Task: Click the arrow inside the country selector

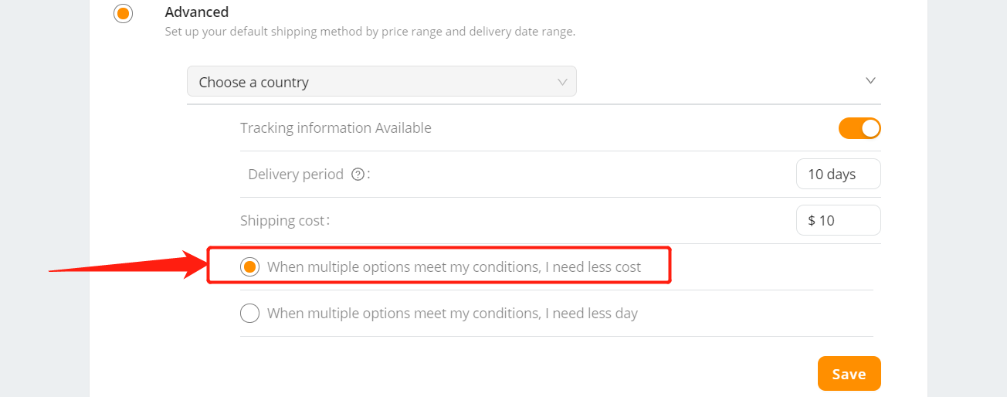Action: click(563, 82)
